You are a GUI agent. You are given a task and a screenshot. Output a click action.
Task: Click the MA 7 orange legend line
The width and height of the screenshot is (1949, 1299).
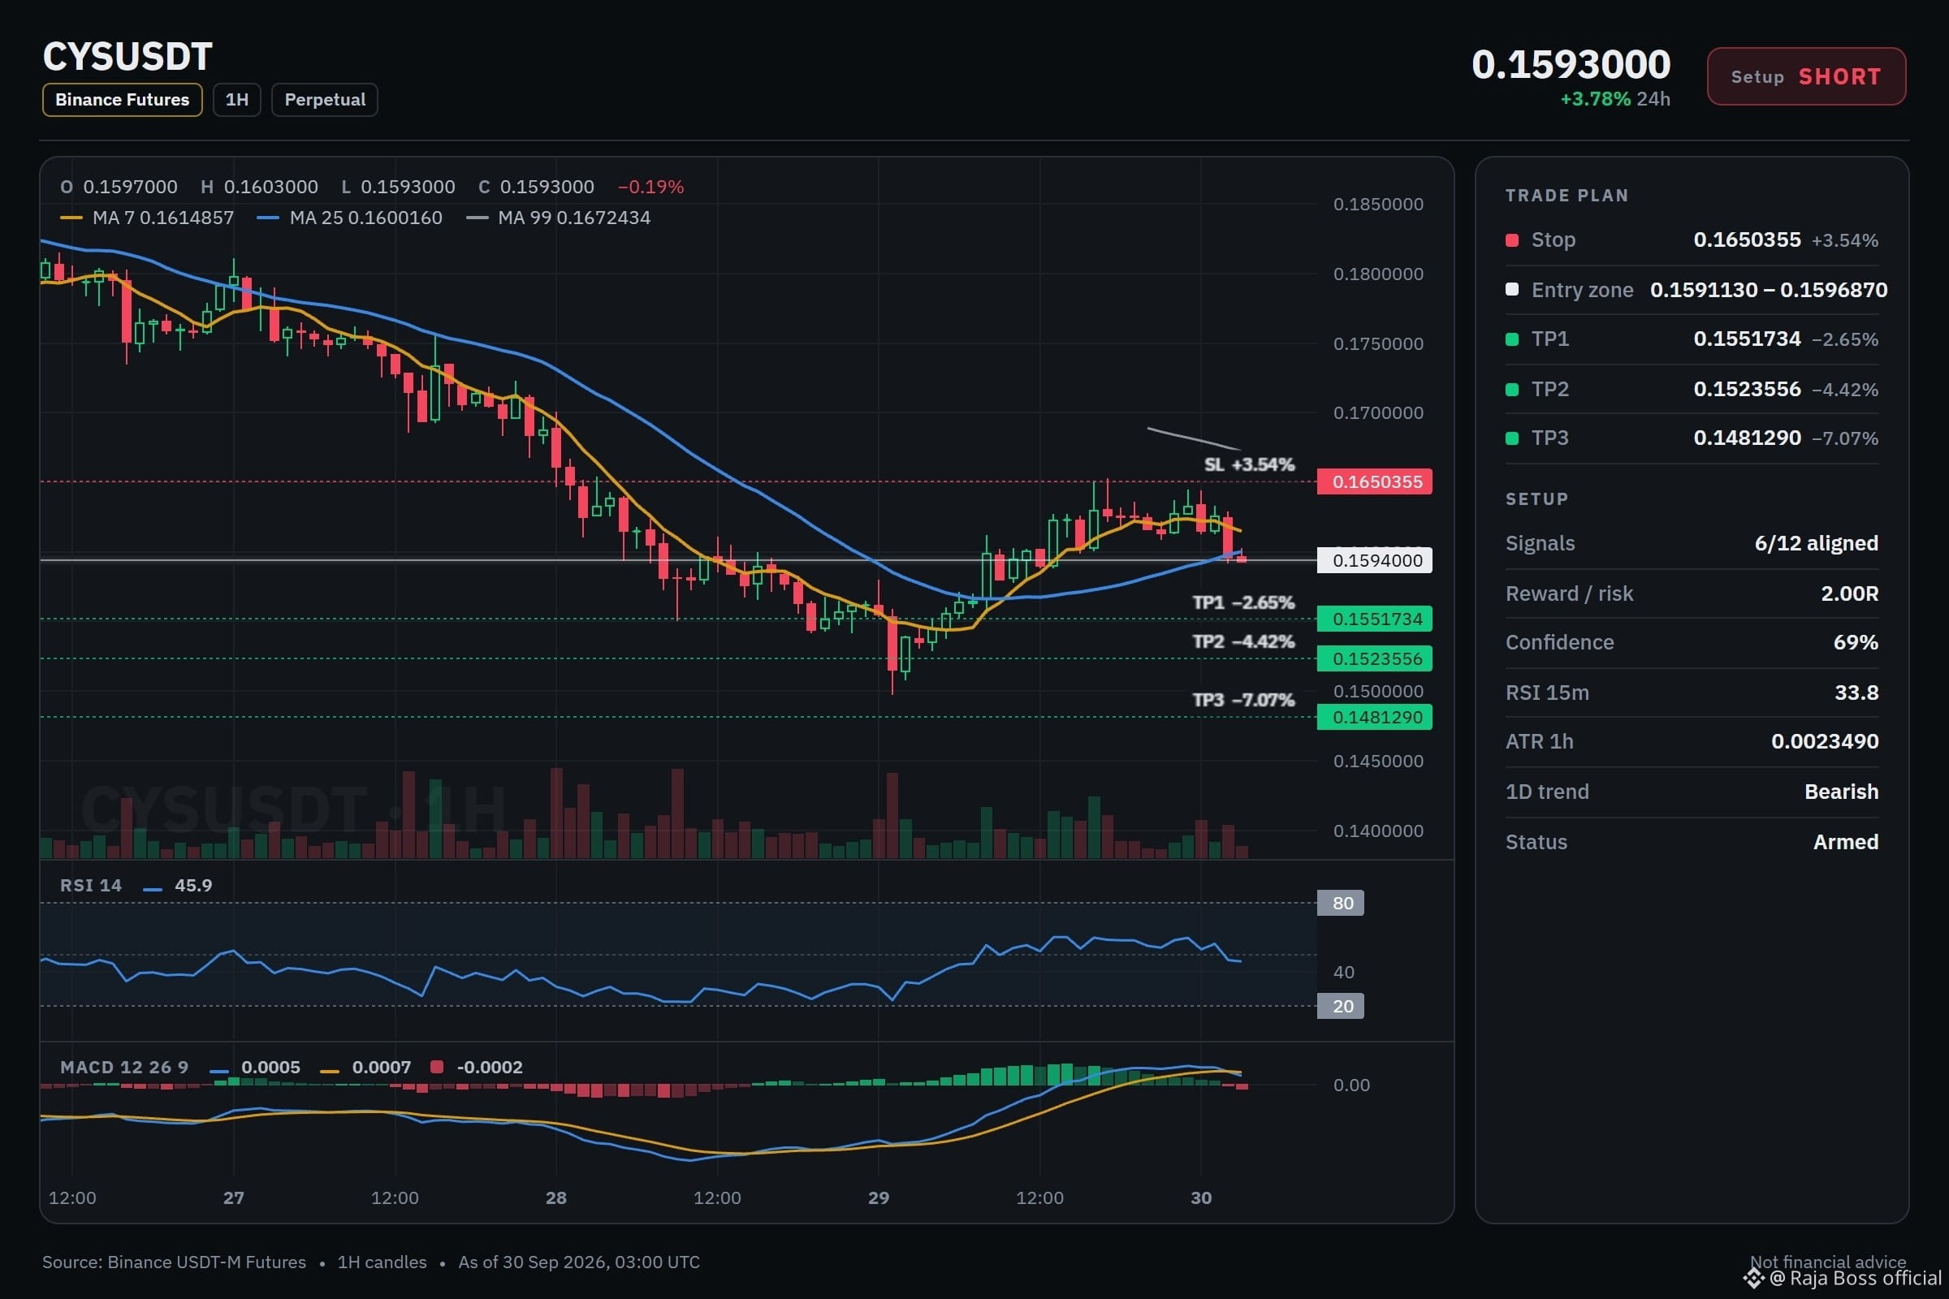[71, 218]
